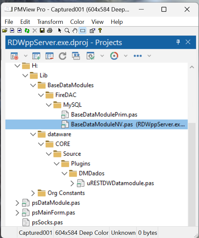The image size is (199, 238).
Task: Click the collapse-all arrows icon in Projects toolbar
Action: (76, 56)
